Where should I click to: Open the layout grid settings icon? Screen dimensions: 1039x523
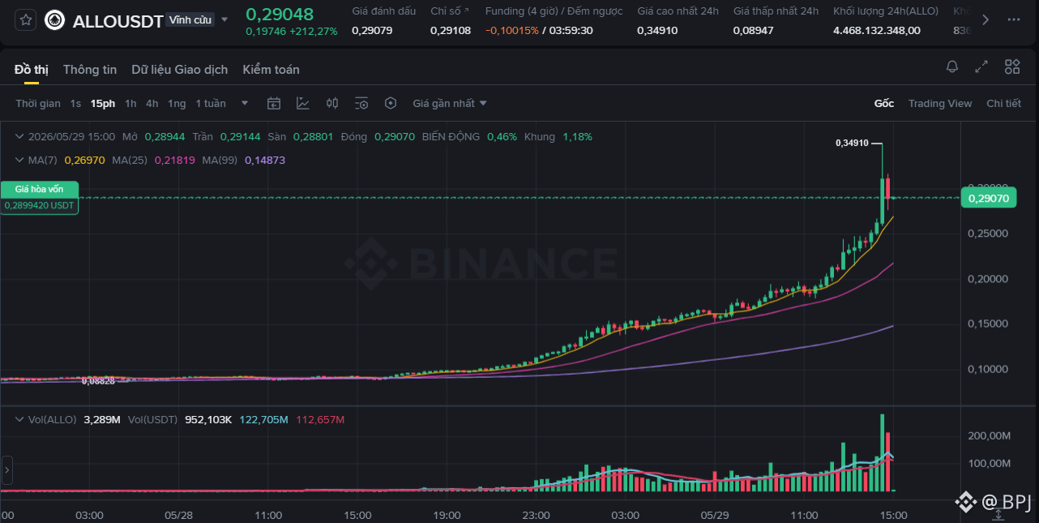tap(1012, 66)
